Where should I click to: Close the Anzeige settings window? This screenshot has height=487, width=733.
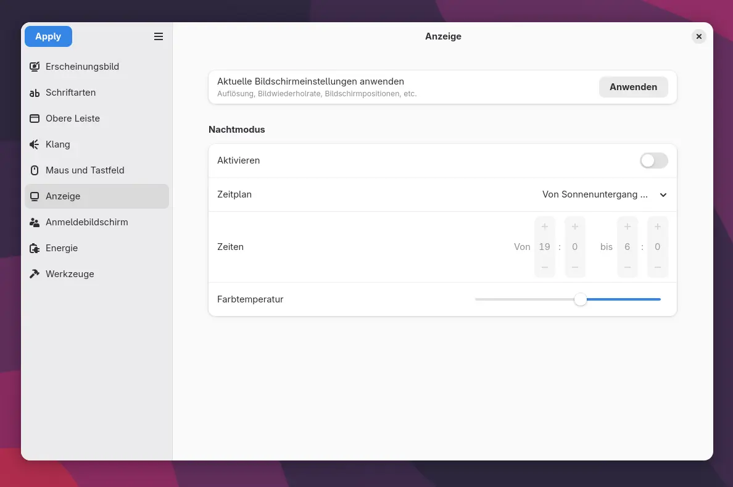[698, 36]
